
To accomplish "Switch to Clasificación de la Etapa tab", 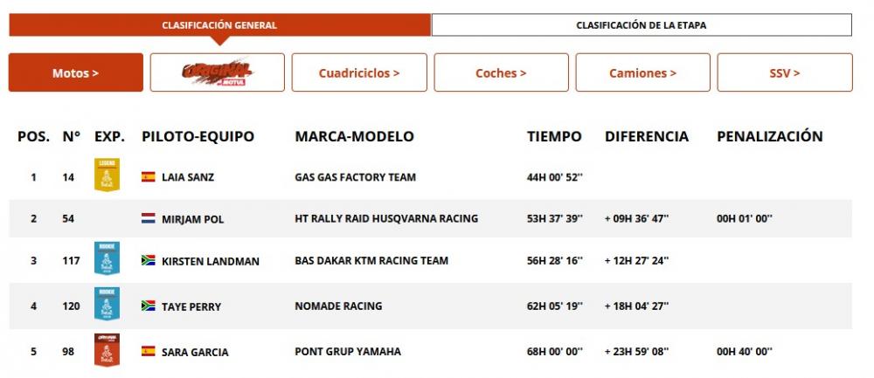I will pyautogui.click(x=641, y=25).
